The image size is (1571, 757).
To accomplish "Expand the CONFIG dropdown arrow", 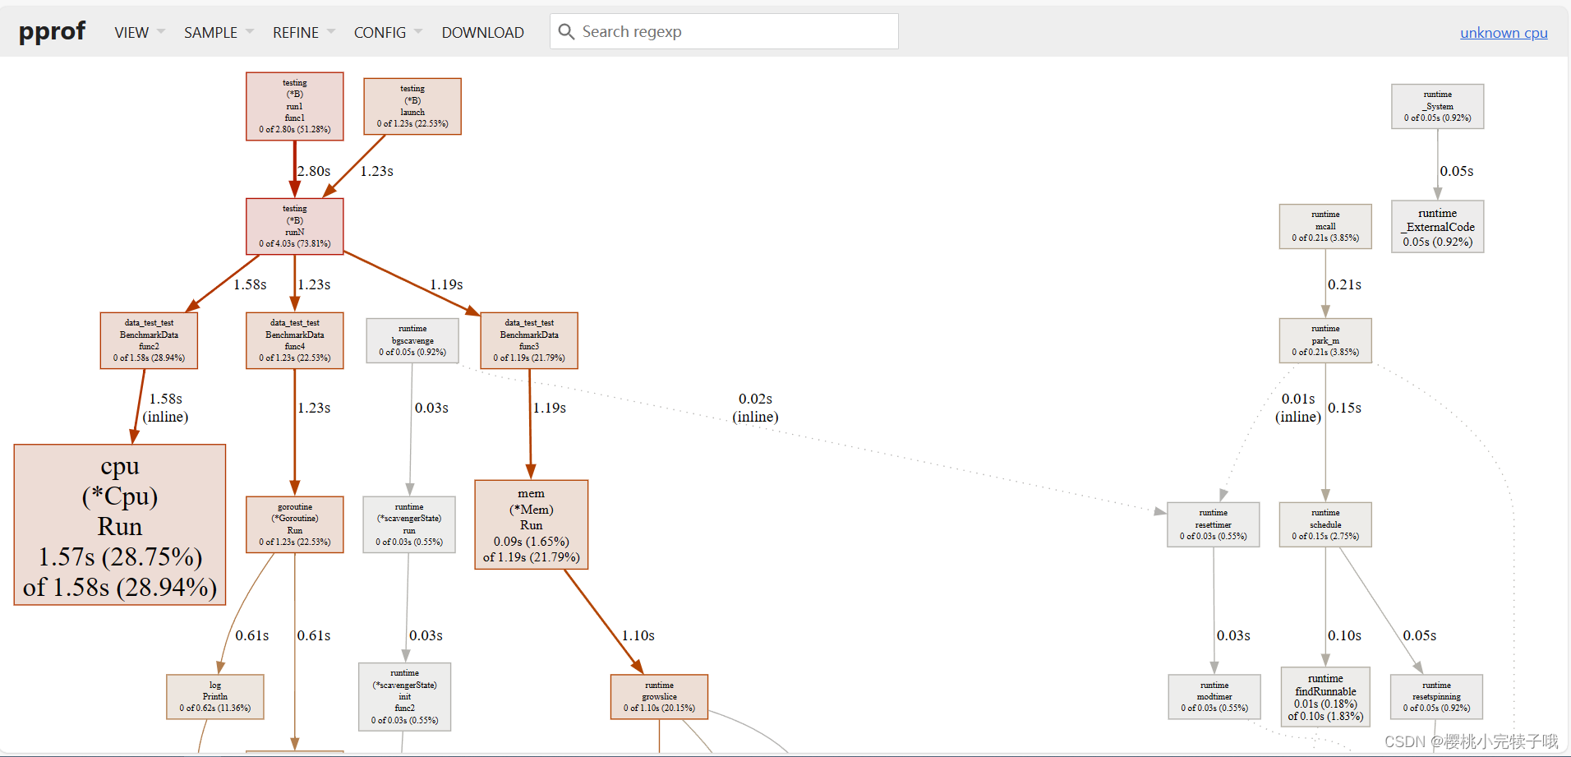I will click(x=418, y=31).
